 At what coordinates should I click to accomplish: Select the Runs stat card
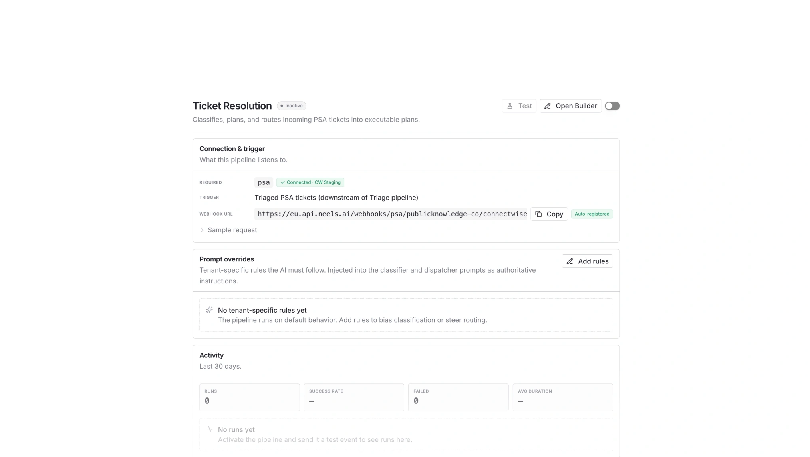250,397
